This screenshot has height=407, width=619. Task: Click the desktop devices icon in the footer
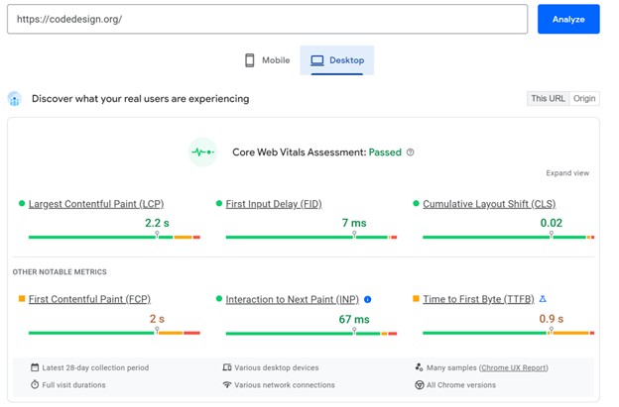227,367
